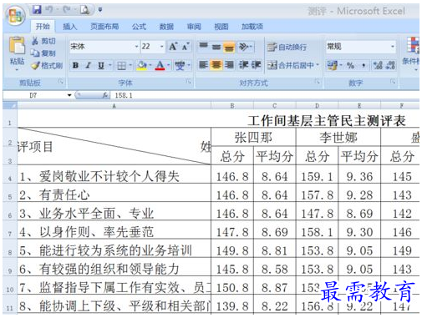Click the Office button logo
Image resolution: width=422 pixels, height=318 pixels.
(16, 15)
